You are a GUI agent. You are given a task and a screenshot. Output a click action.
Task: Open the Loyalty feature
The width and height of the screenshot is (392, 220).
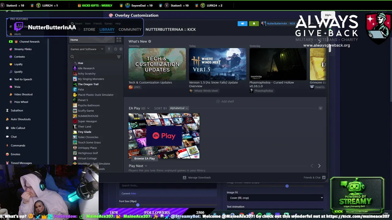click(x=18, y=64)
